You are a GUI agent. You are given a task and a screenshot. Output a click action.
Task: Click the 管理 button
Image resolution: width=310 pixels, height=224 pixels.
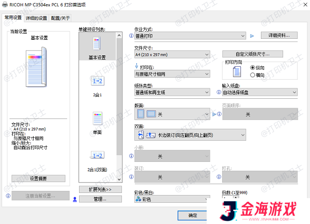100,199
